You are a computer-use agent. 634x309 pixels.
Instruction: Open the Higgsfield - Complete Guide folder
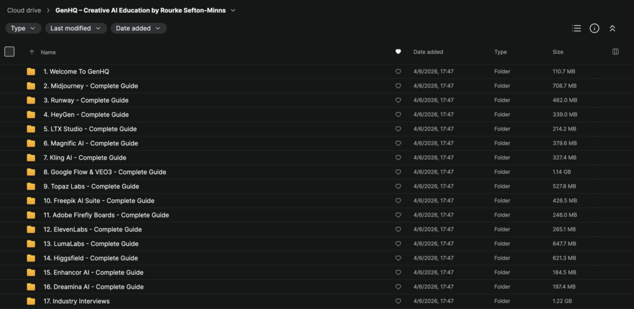91,258
